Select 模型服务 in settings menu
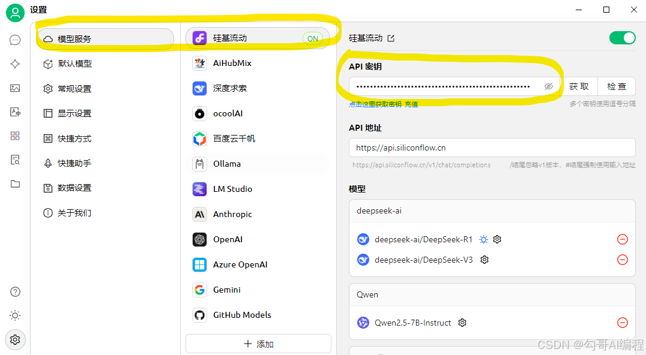Viewport: 646px width, 355px height. click(x=105, y=39)
